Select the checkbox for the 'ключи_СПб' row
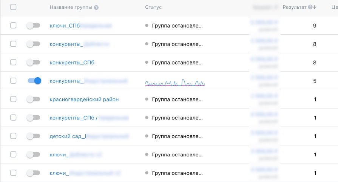 (x=13, y=25)
